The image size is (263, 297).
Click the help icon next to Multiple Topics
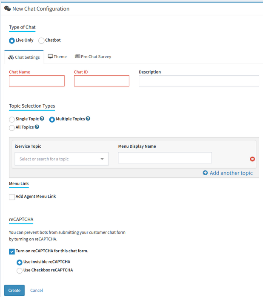pos(88,119)
